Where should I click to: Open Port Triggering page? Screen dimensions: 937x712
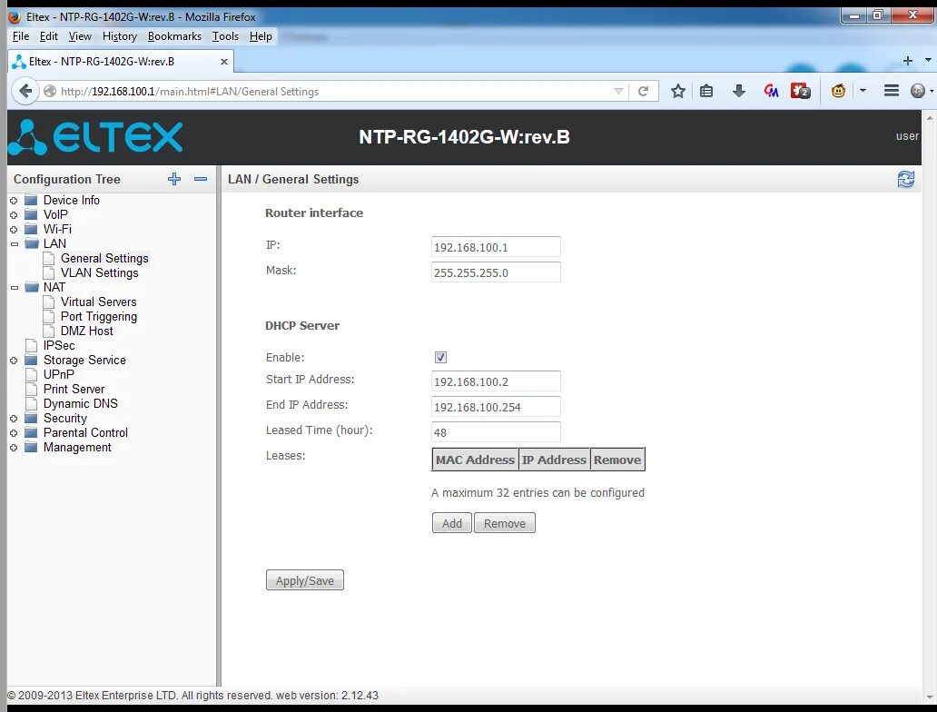tap(99, 317)
